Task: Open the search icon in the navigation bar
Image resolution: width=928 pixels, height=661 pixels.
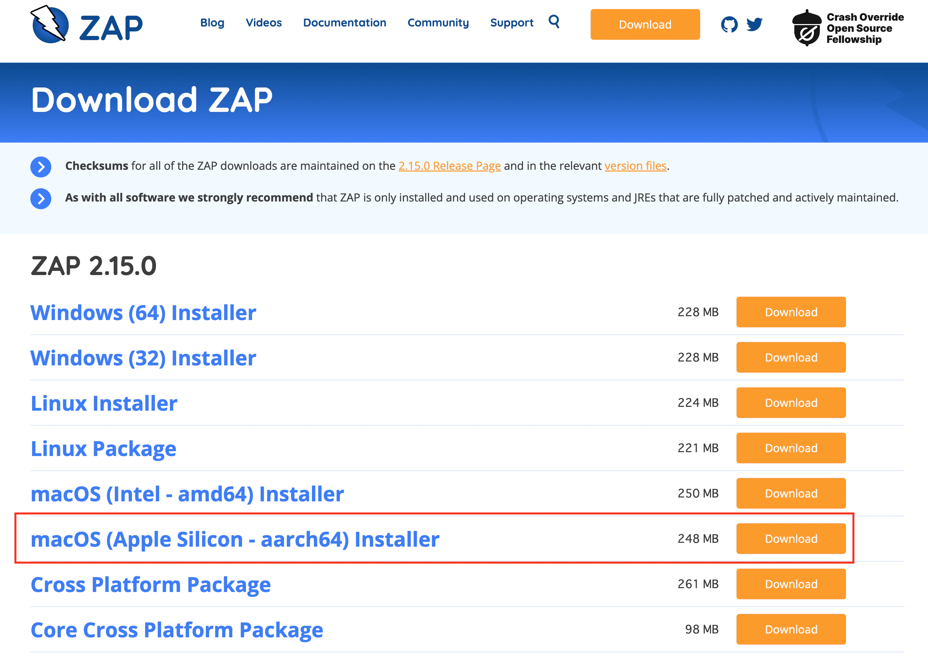Action: point(554,22)
